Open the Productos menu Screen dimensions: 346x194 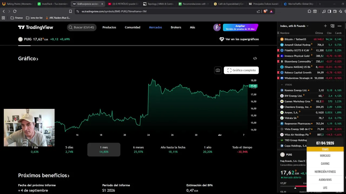tap(109, 27)
